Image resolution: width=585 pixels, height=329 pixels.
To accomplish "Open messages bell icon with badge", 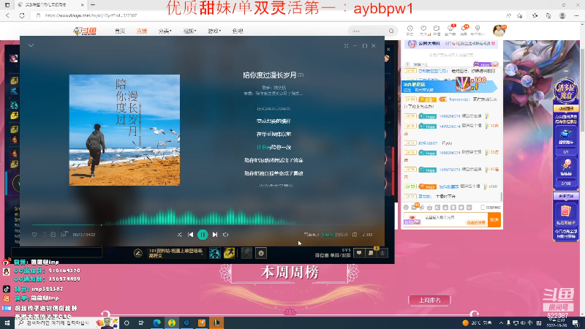I will coord(464,30).
